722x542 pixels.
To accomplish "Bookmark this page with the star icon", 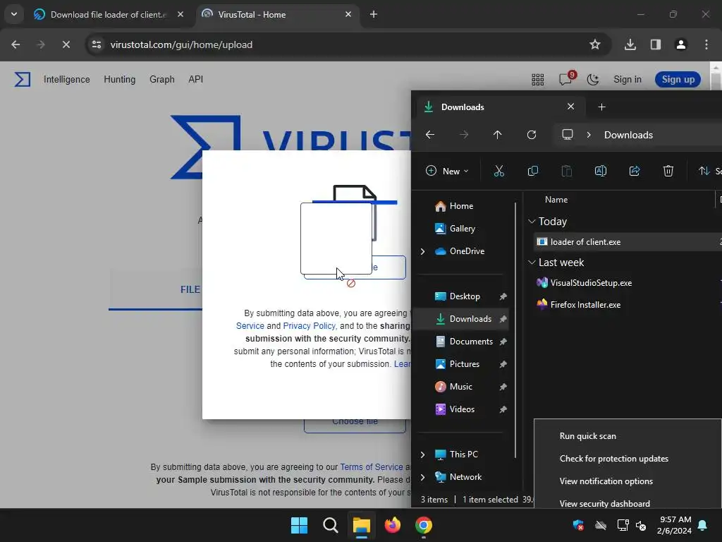I will pyautogui.click(x=595, y=44).
